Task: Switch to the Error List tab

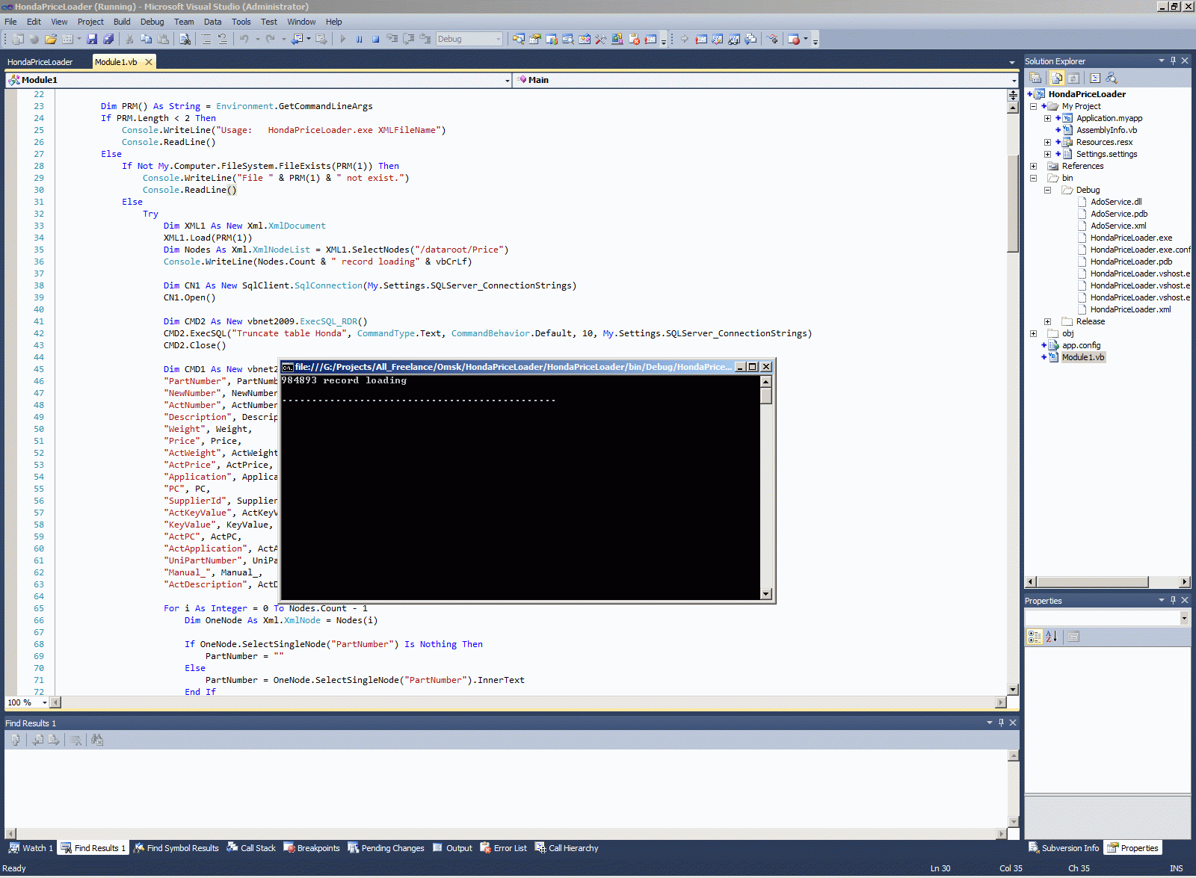Action: pyautogui.click(x=503, y=848)
